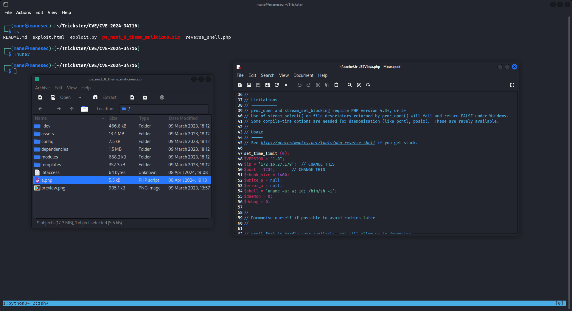Screen dimensions: 572x311
Task: Click the $ip line in Mousepad editor
Action: coord(289,164)
